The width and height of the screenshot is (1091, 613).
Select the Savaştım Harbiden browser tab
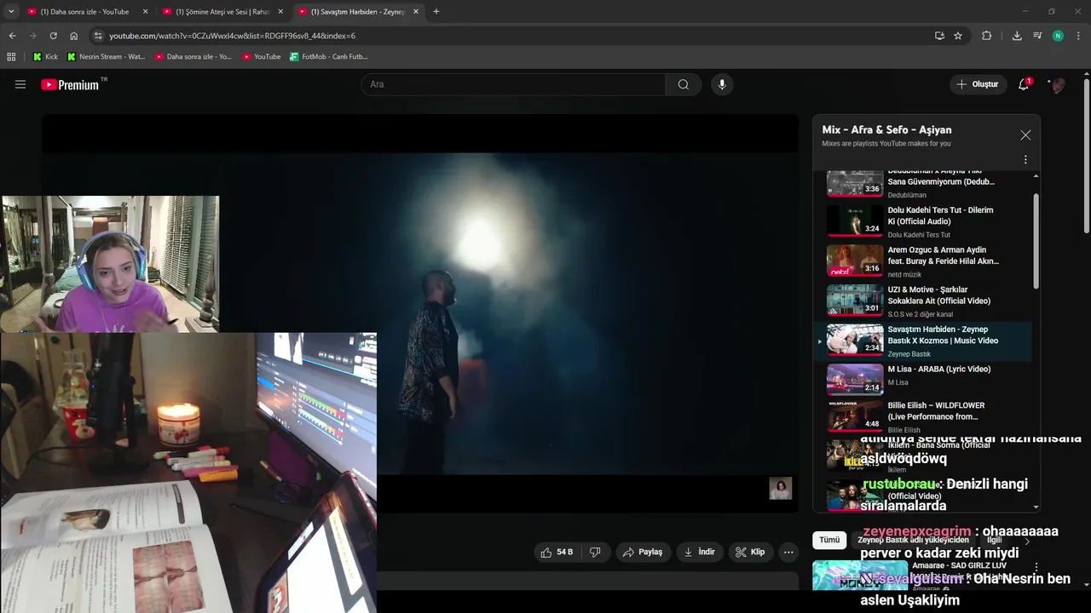356,12
